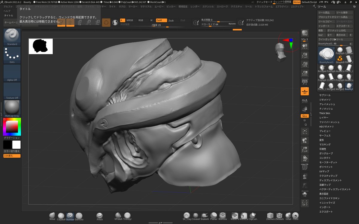Viewport: 359px width, 224px height.
Task: Click the Move view hand icon
Action: (305, 141)
